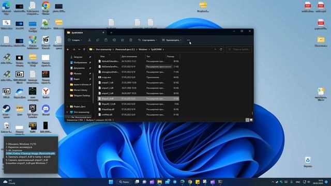The image size is (331, 186).
Task: Click the Share icon in Explorer toolbar
Action: 123,40
